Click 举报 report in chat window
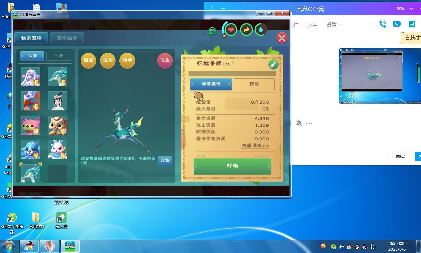This screenshot has width=421, height=253. (400, 9)
